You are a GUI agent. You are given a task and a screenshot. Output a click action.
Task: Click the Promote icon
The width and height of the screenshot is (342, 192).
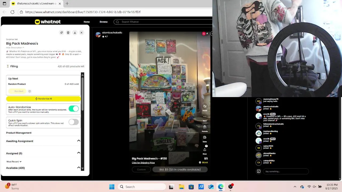(x=205, y=127)
